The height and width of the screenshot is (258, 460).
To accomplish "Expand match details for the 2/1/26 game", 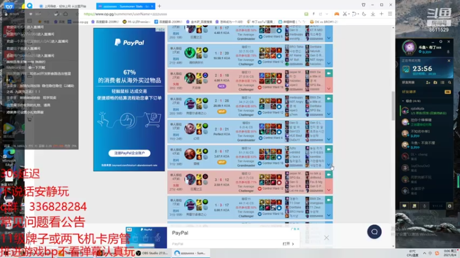I will tap(328, 114).
